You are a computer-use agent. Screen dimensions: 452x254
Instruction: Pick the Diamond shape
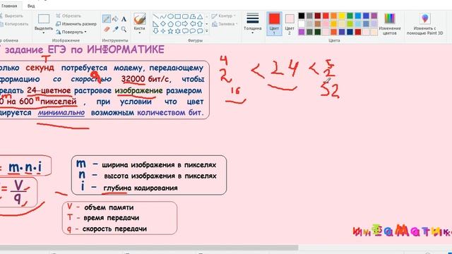[x=163, y=24]
